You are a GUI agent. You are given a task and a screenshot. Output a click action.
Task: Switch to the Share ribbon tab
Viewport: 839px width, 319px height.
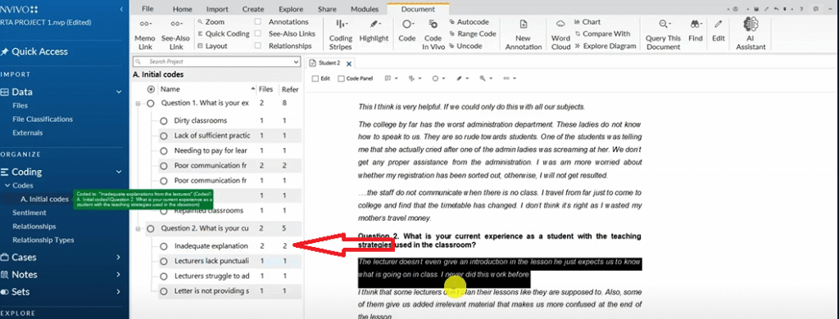tap(327, 9)
